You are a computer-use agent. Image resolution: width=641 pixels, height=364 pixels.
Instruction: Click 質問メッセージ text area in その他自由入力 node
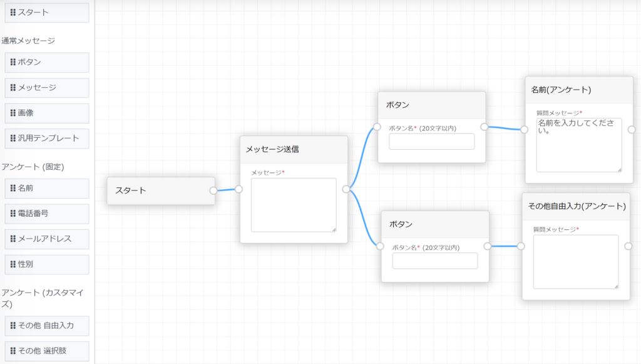tap(575, 262)
